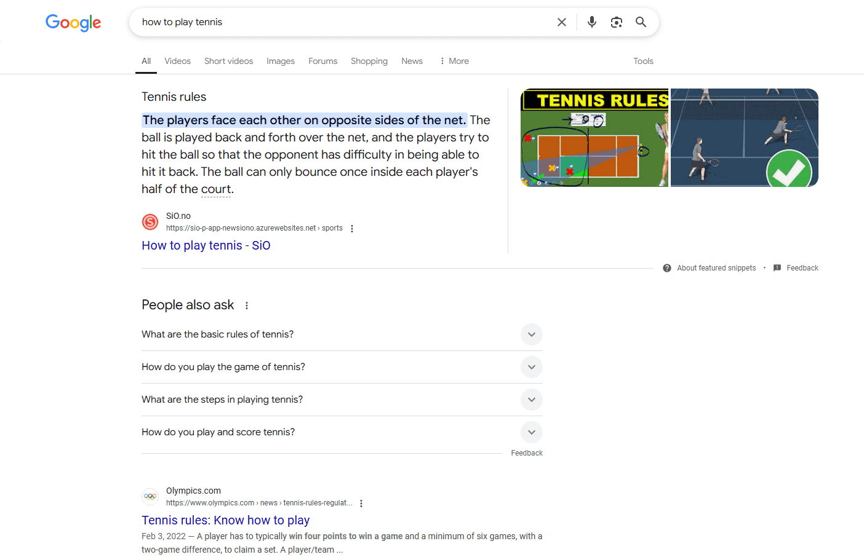The width and height of the screenshot is (864, 557).
Task: Open search by image camera icon
Action: tap(617, 22)
